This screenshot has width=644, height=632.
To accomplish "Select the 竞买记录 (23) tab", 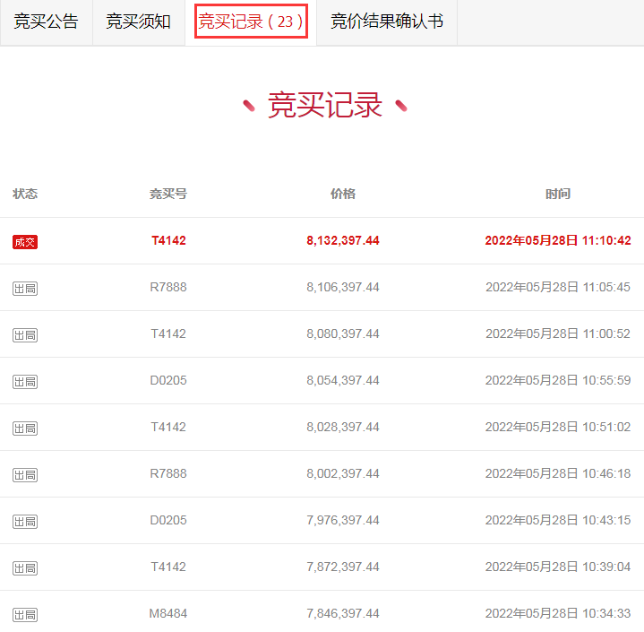I will [251, 22].
